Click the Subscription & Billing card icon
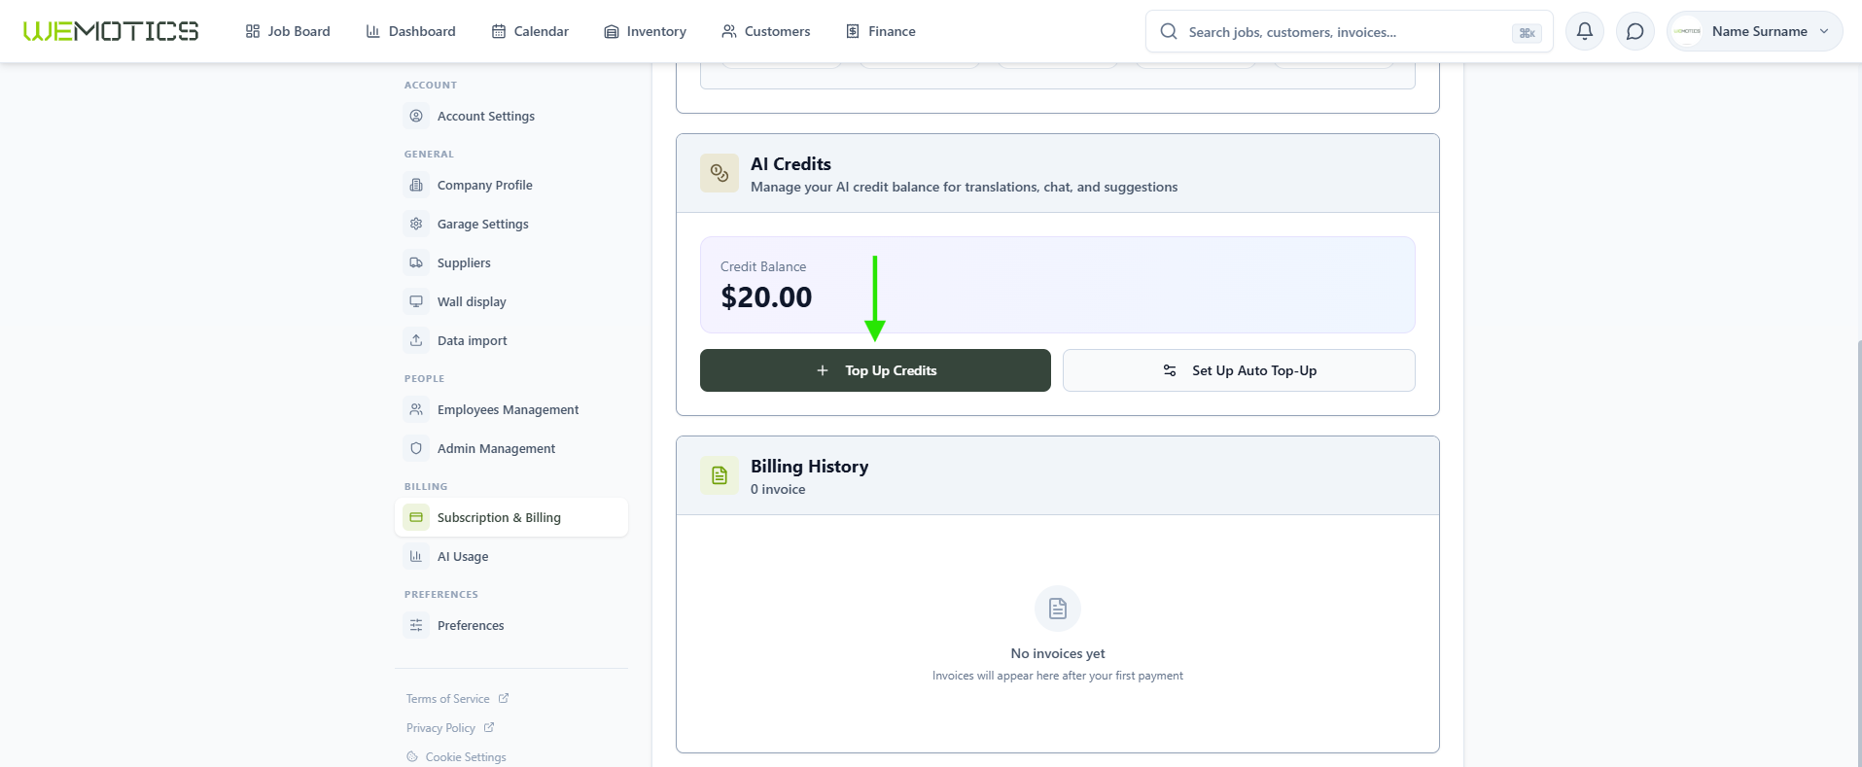1862x767 pixels. click(416, 517)
